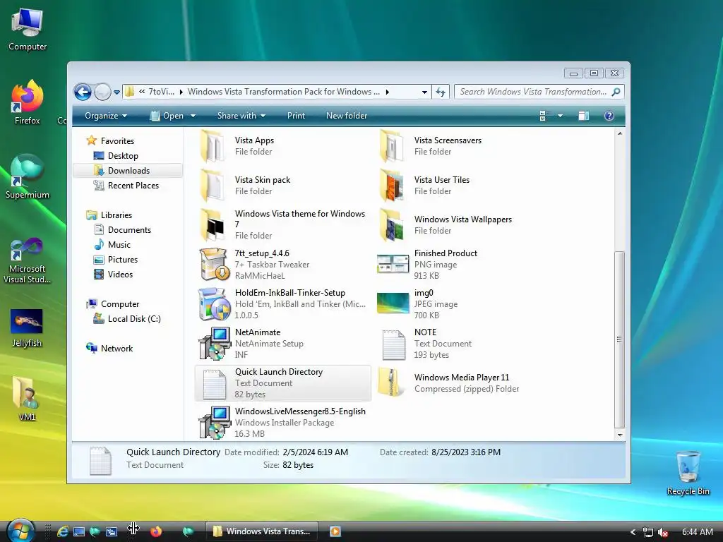Refresh the folder view with refresh button
This screenshot has width=723, height=542.
click(x=441, y=92)
